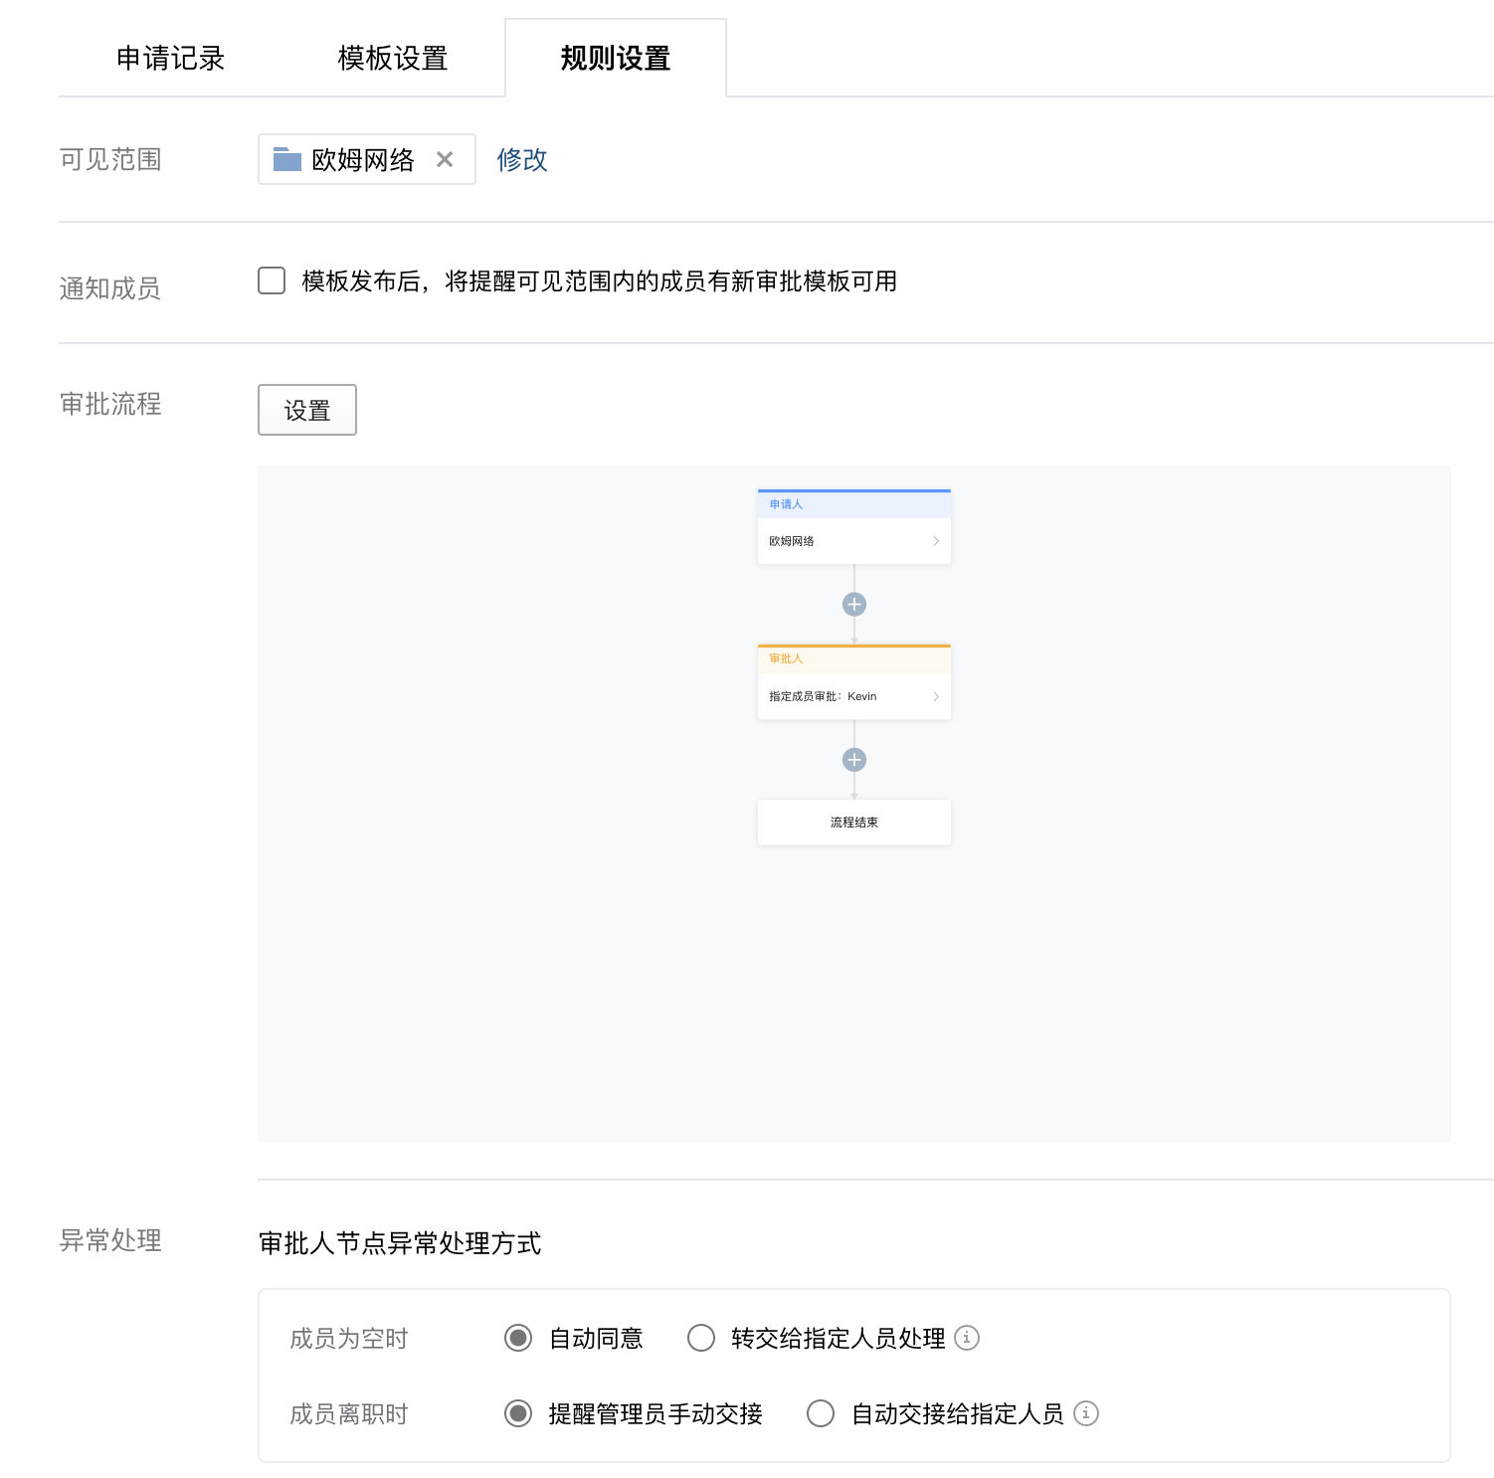
Task: Click the 修改 link for visible range
Action: click(x=522, y=159)
